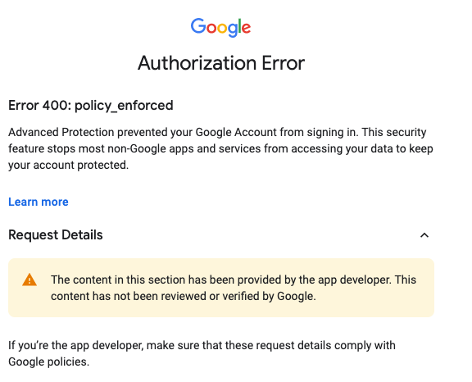
Task: Click the word "policy_enforced" in the error line
Action: tap(124, 106)
